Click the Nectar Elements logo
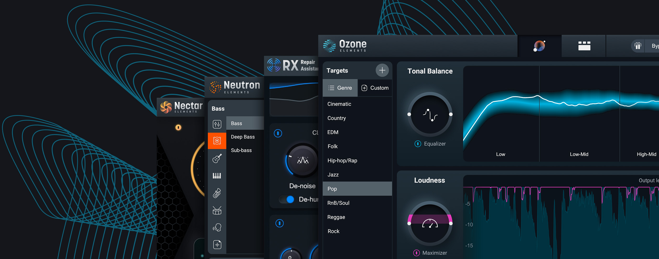This screenshot has height=259, width=659. (x=181, y=107)
